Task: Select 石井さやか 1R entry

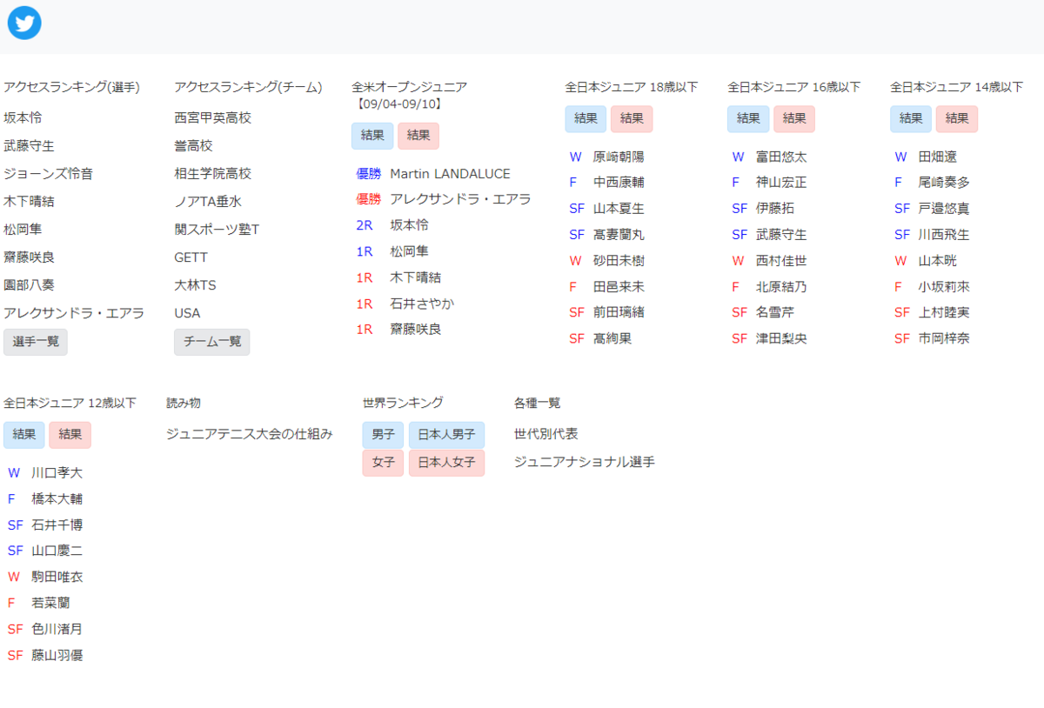Action: point(422,304)
